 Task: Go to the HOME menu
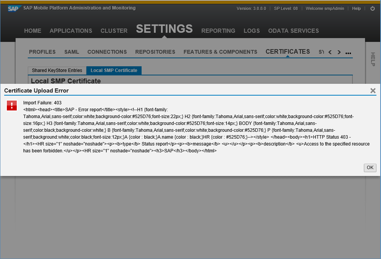click(33, 31)
